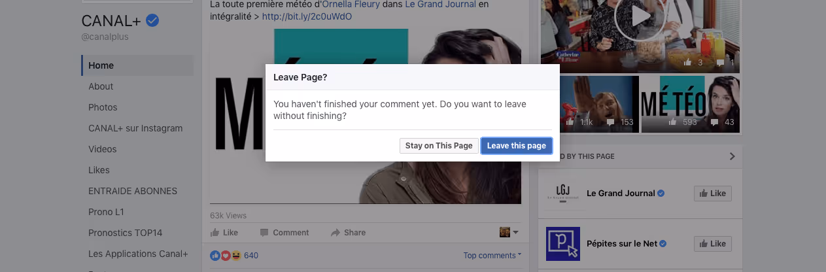Click the haha reaction emoji icon
This screenshot has height=272, width=826.
pos(236,256)
